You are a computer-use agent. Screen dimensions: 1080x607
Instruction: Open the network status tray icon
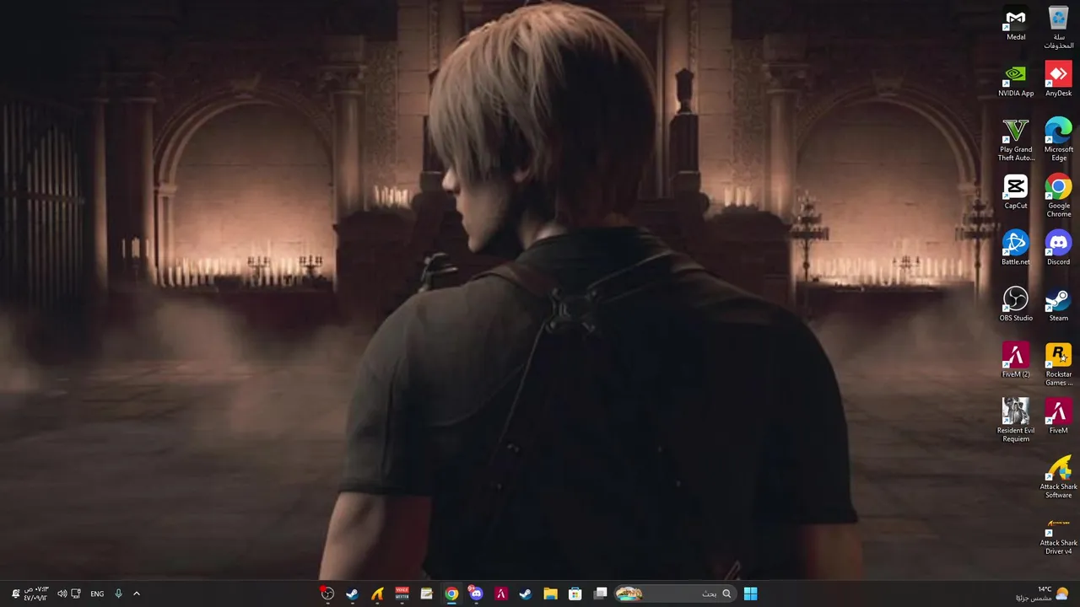(x=76, y=594)
